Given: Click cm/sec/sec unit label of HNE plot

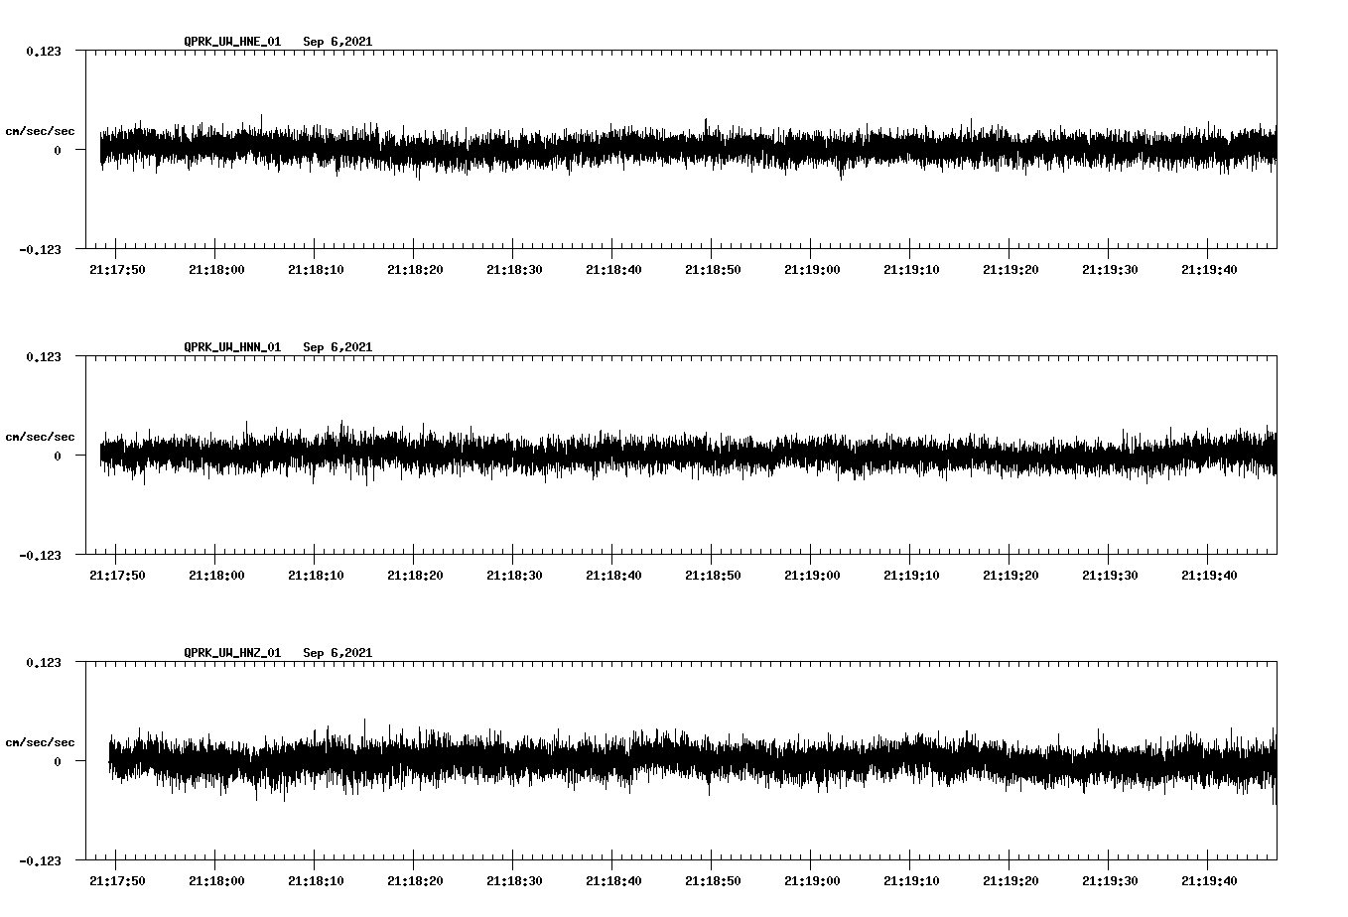Looking at the screenshot, I should (x=40, y=131).
